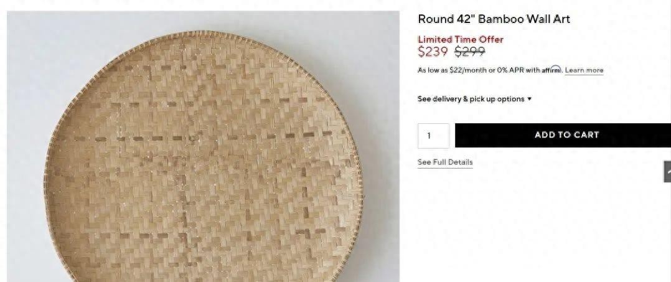Image resolution: width=671 pixels, height=282 pixels.
Task: Click the Affirm logo
Action: 551,70
